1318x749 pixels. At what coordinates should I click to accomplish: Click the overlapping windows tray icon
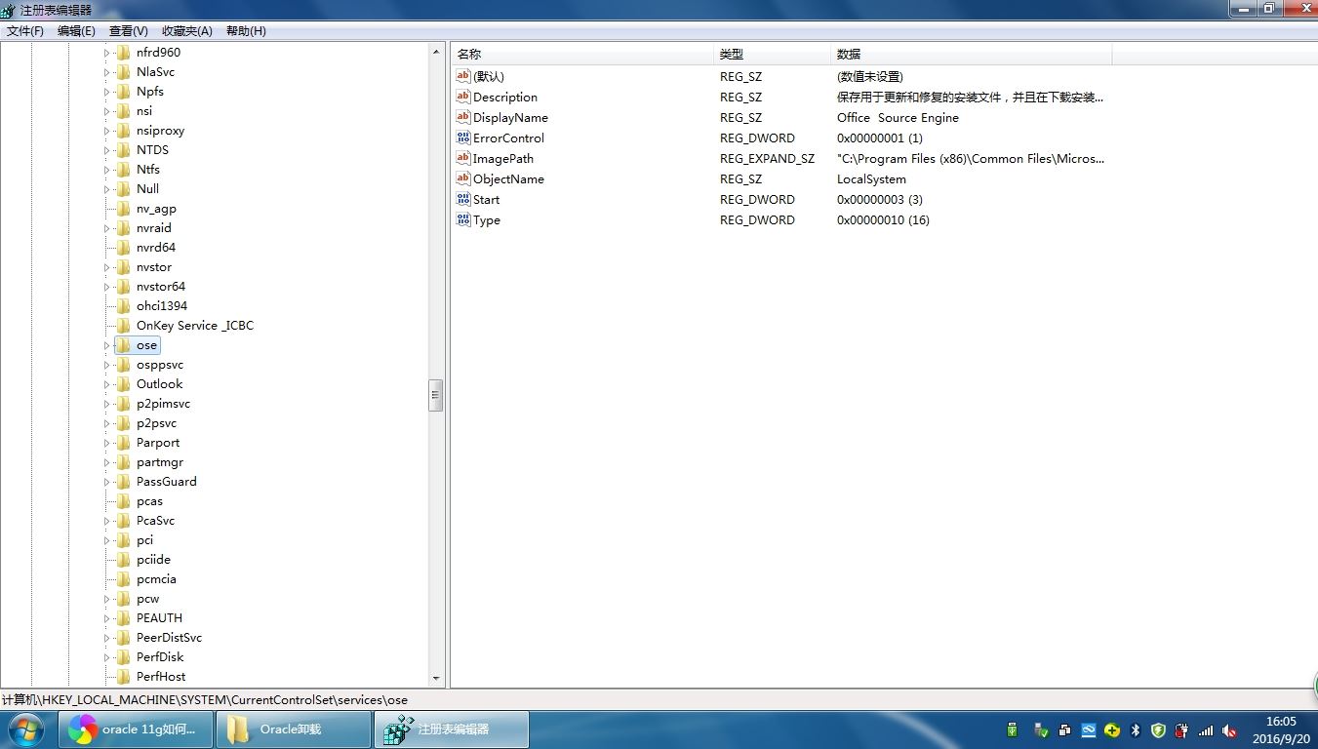[x=1063, y=729]
